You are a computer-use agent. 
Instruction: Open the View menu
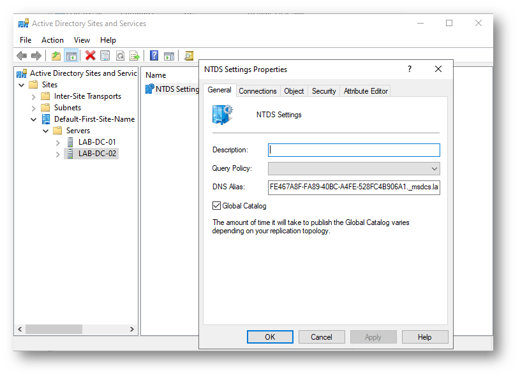82,40
